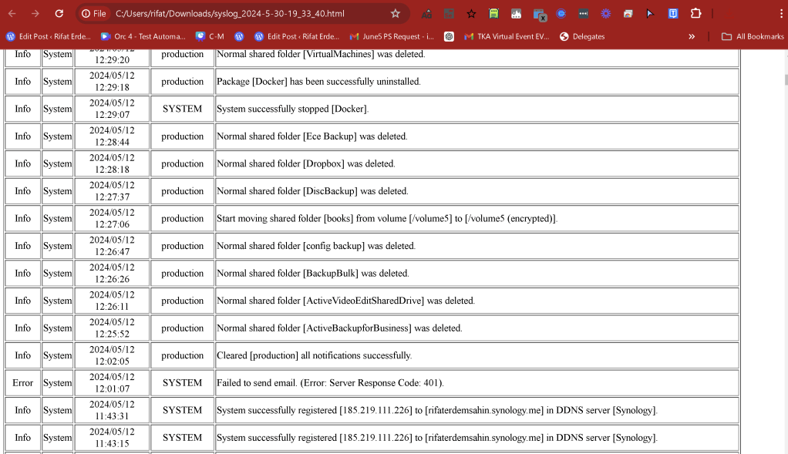Click the timestamp '2024/05/12 12:29:18'

pyautogui.click(x=112, y=82)
